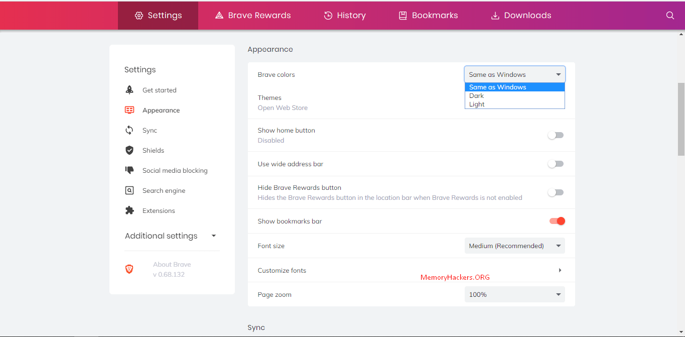Click the Shields checkmark icon
The image size is (685, 337).
129,150
